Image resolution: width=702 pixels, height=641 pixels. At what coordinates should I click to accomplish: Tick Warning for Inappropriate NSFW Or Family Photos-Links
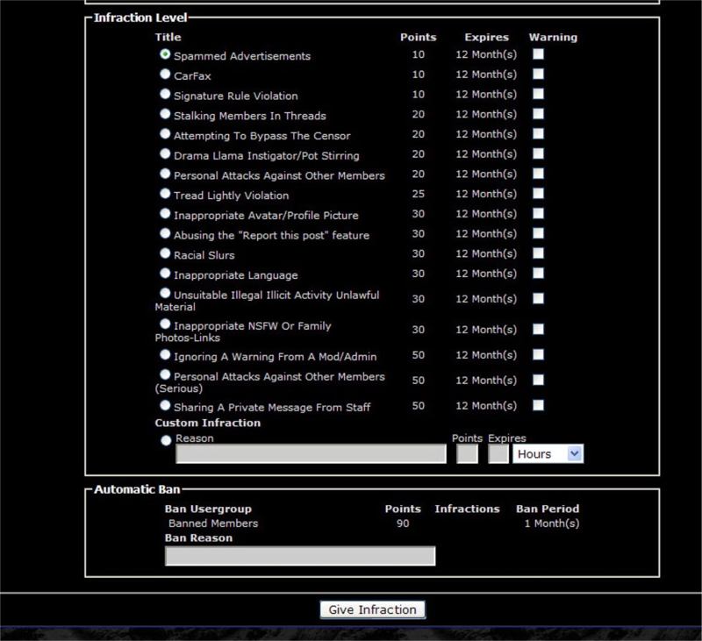[x=538, y=329]
